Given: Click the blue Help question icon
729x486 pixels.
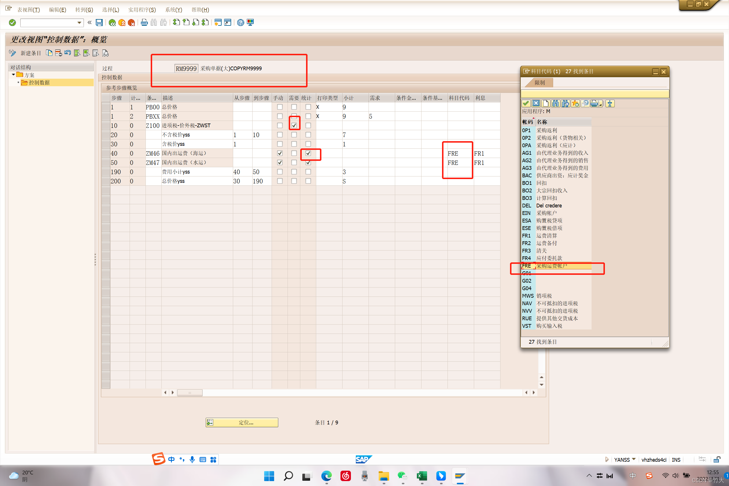Looking at the screenshot, I should (240, 23).
